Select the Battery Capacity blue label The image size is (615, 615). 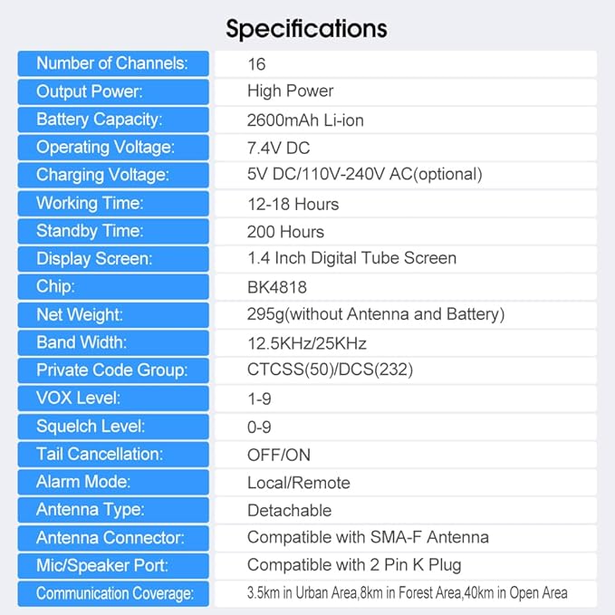point(113,120)
